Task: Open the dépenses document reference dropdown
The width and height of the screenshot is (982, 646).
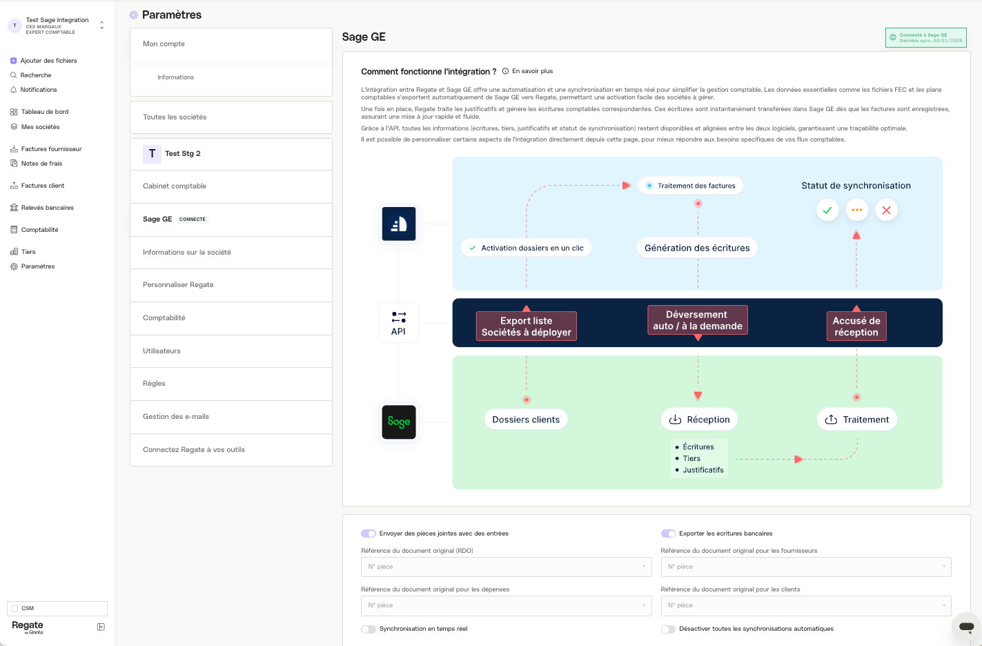Action: pos(507,605)
